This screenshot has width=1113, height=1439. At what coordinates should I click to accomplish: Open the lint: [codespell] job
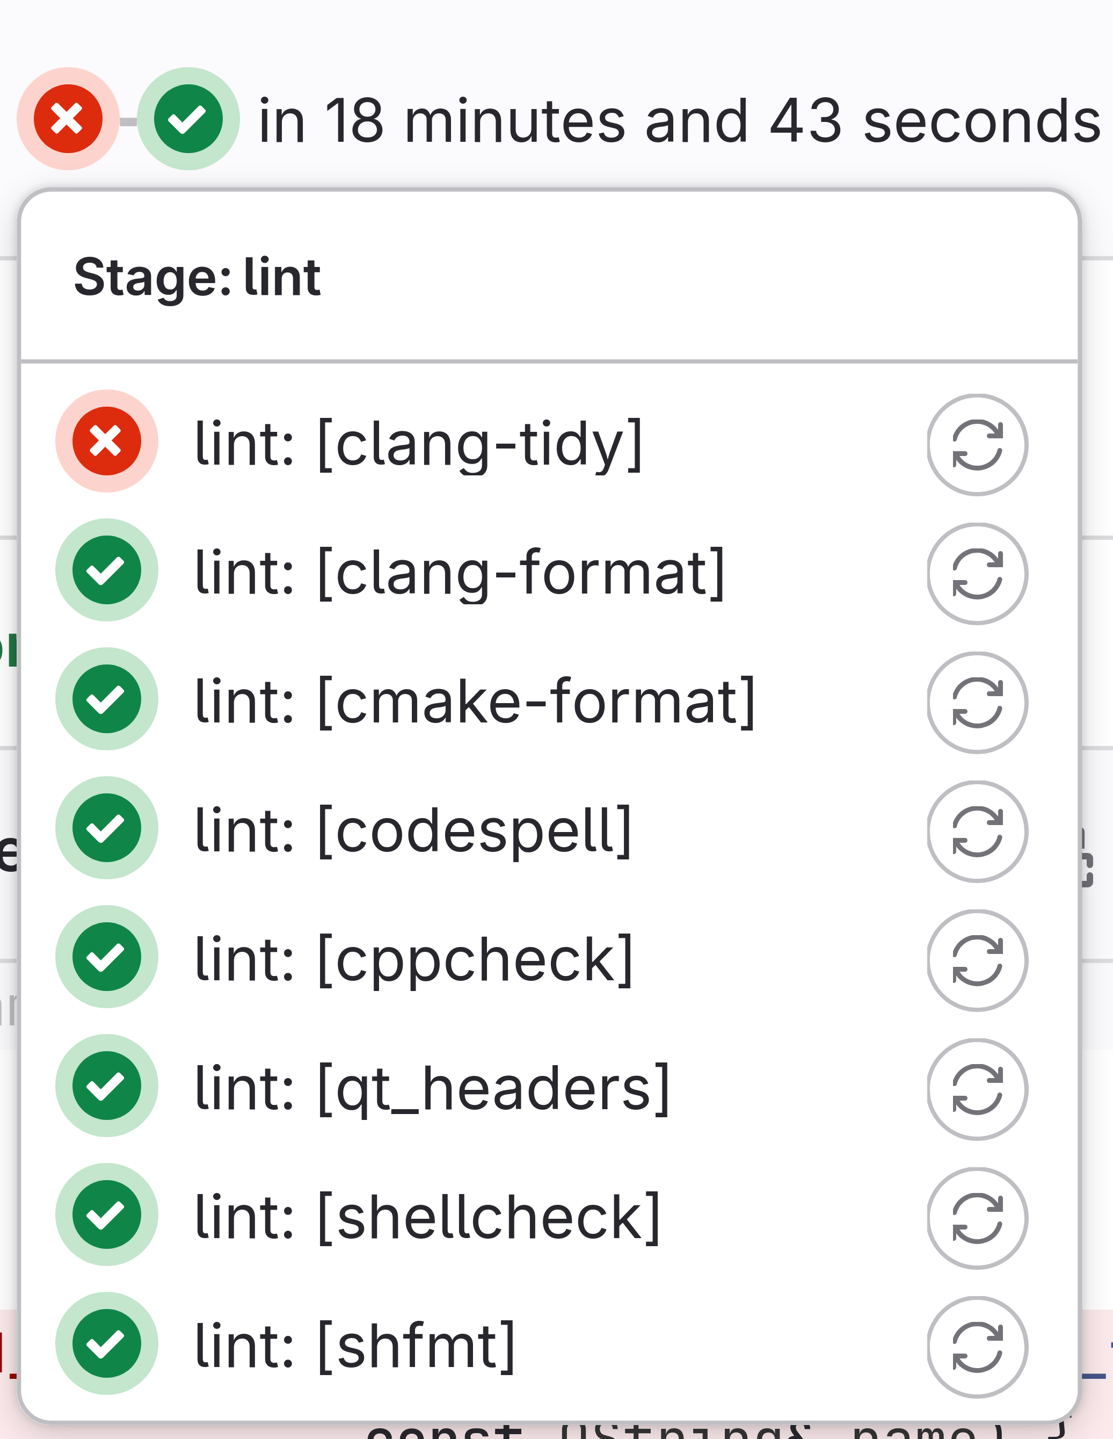click(413, 830)
